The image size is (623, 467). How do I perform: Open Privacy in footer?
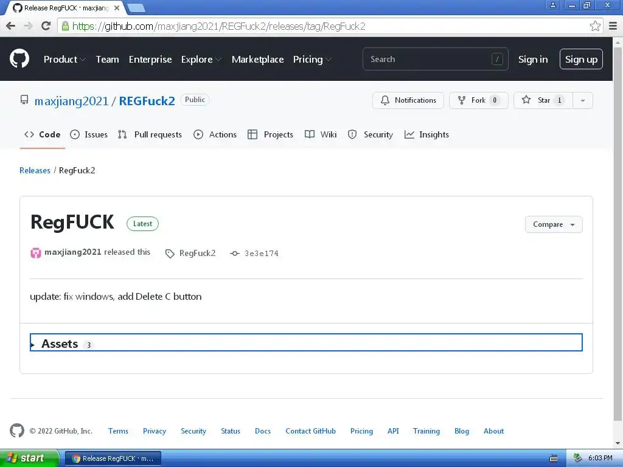click(155, 431)
